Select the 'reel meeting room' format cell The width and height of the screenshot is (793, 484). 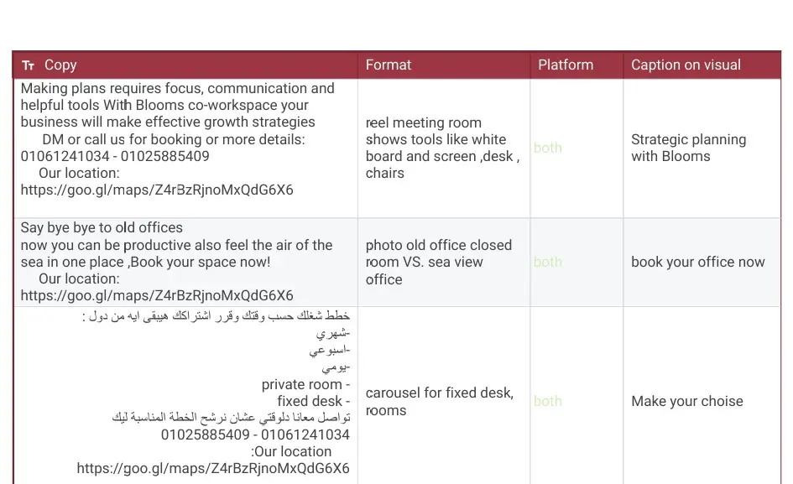442,148
